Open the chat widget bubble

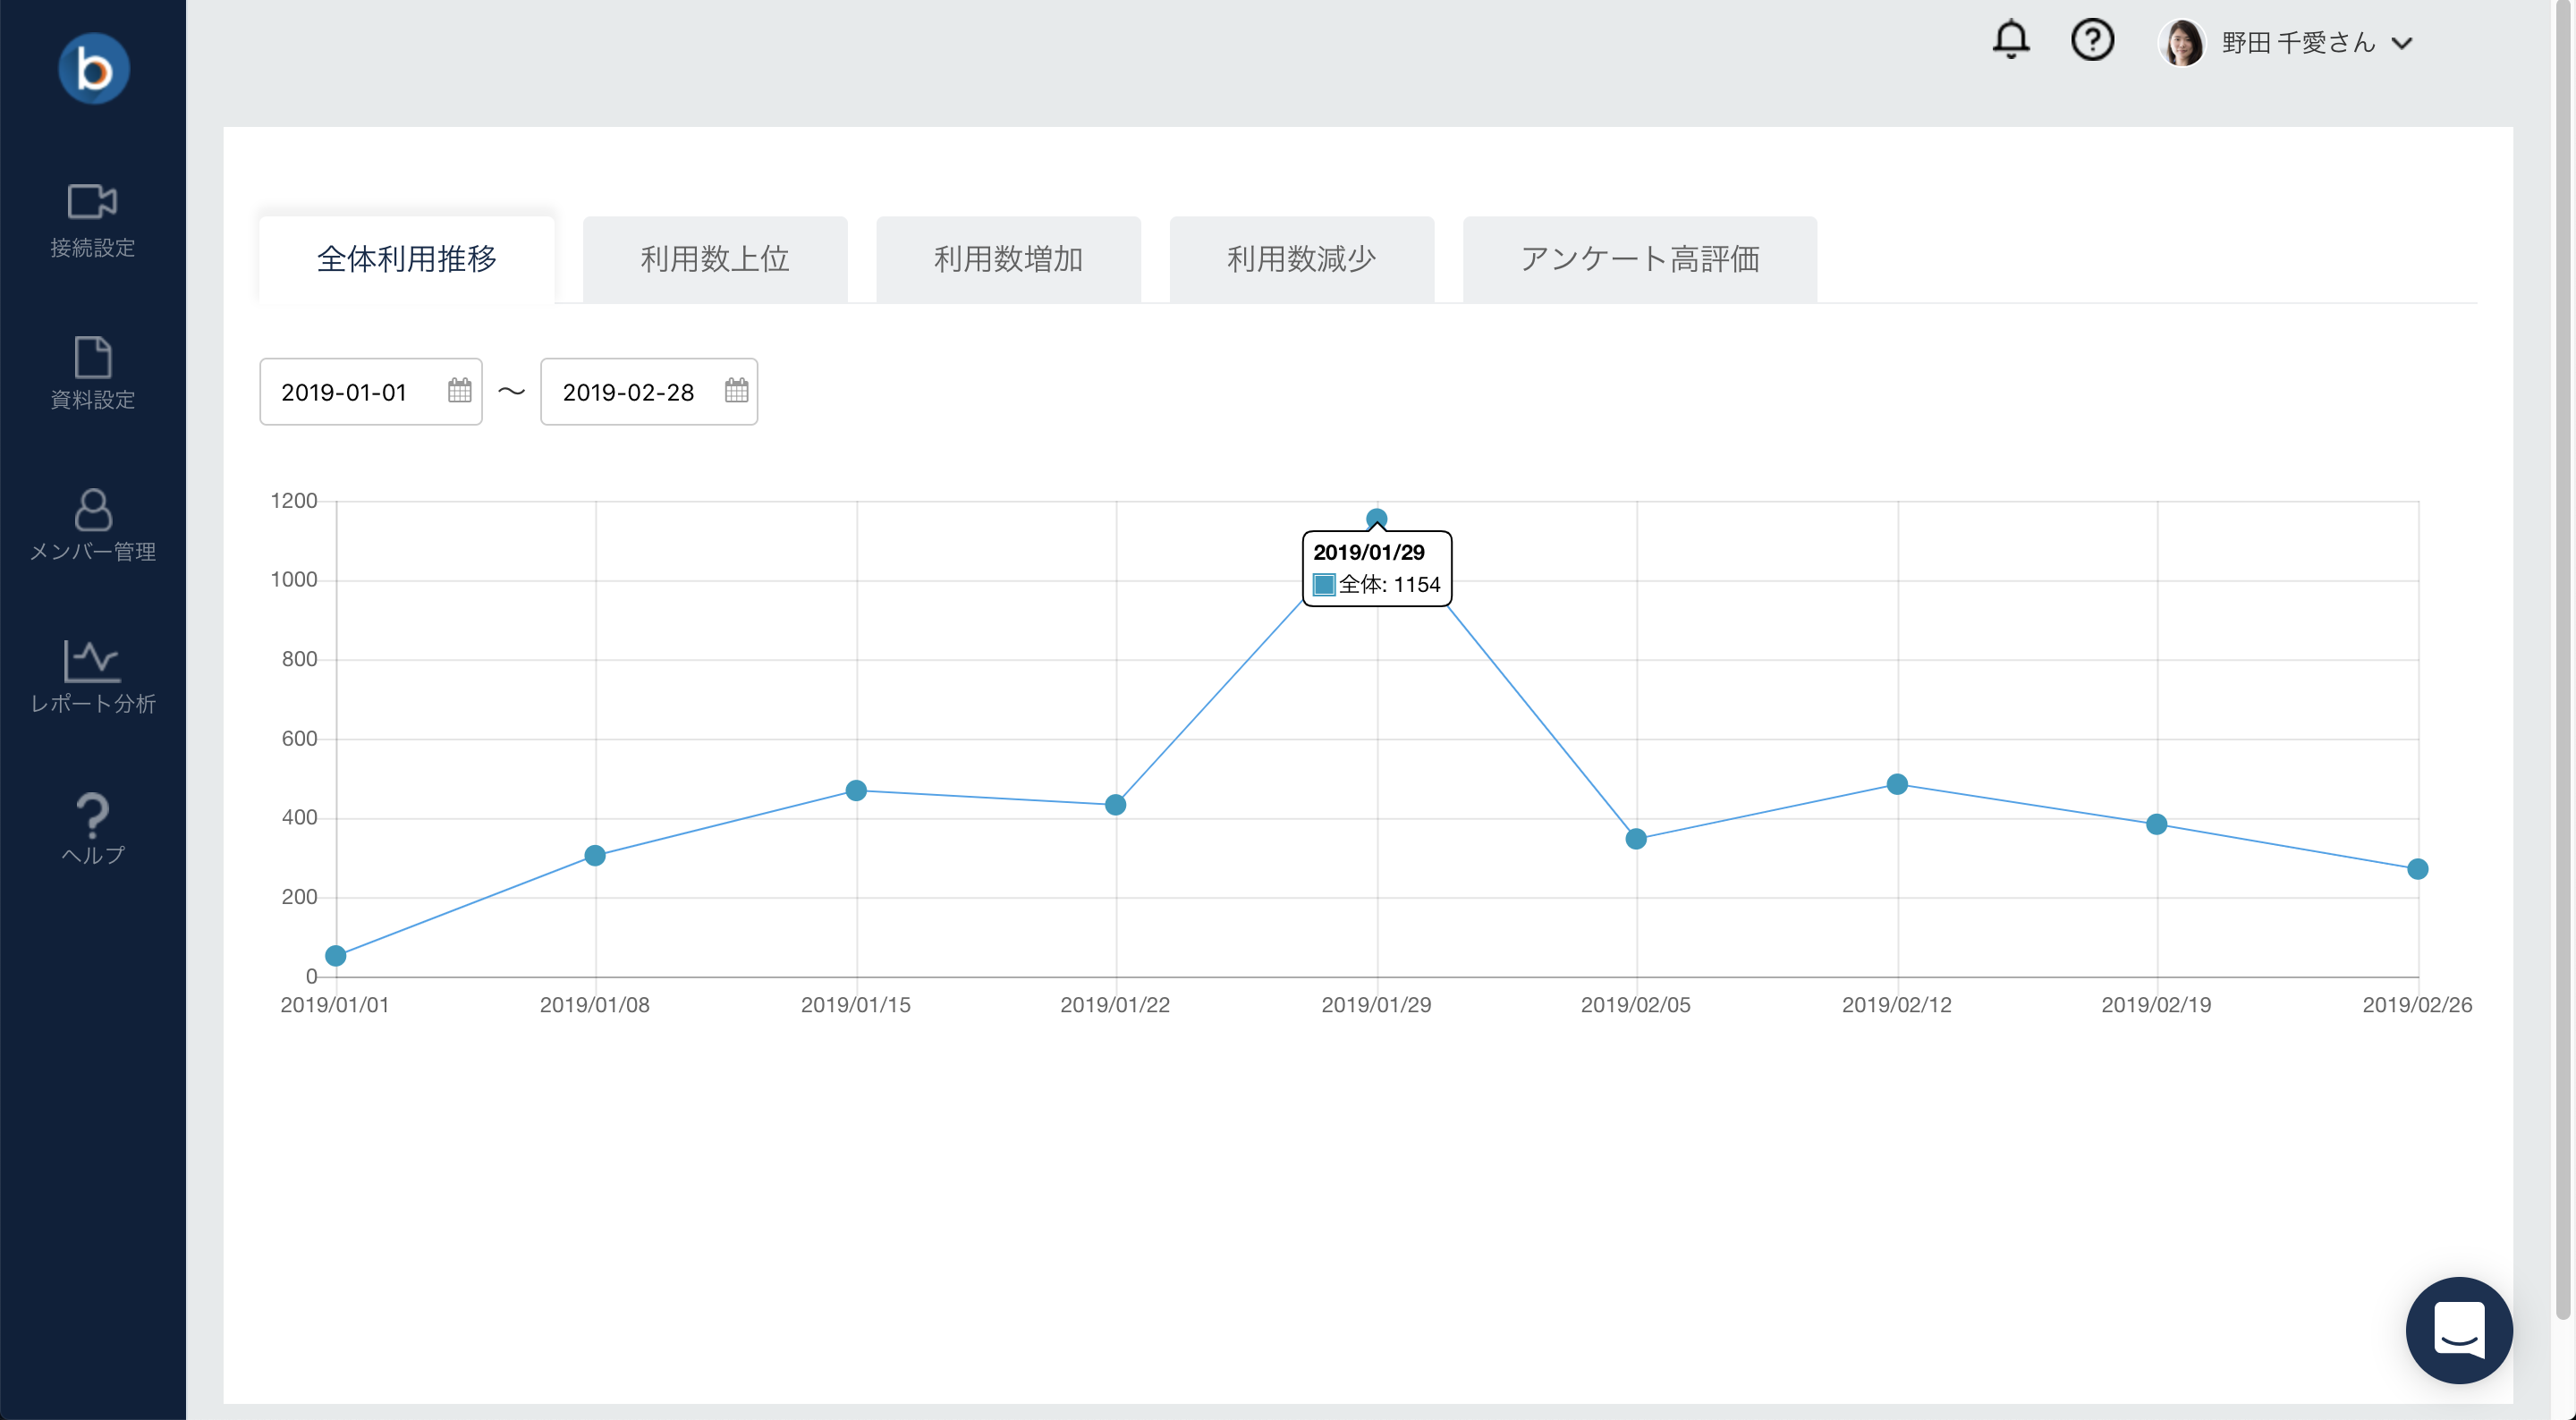2458,1329
